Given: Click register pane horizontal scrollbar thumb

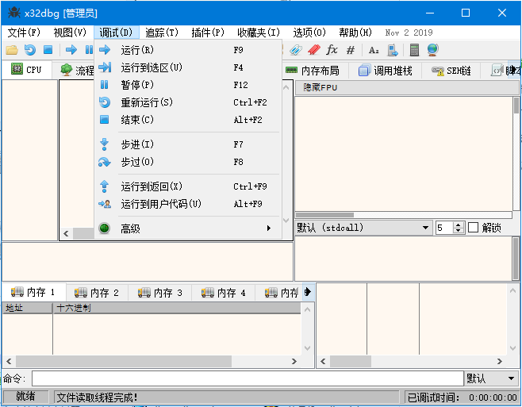Looking at the screenshot, I should [324, 215].
